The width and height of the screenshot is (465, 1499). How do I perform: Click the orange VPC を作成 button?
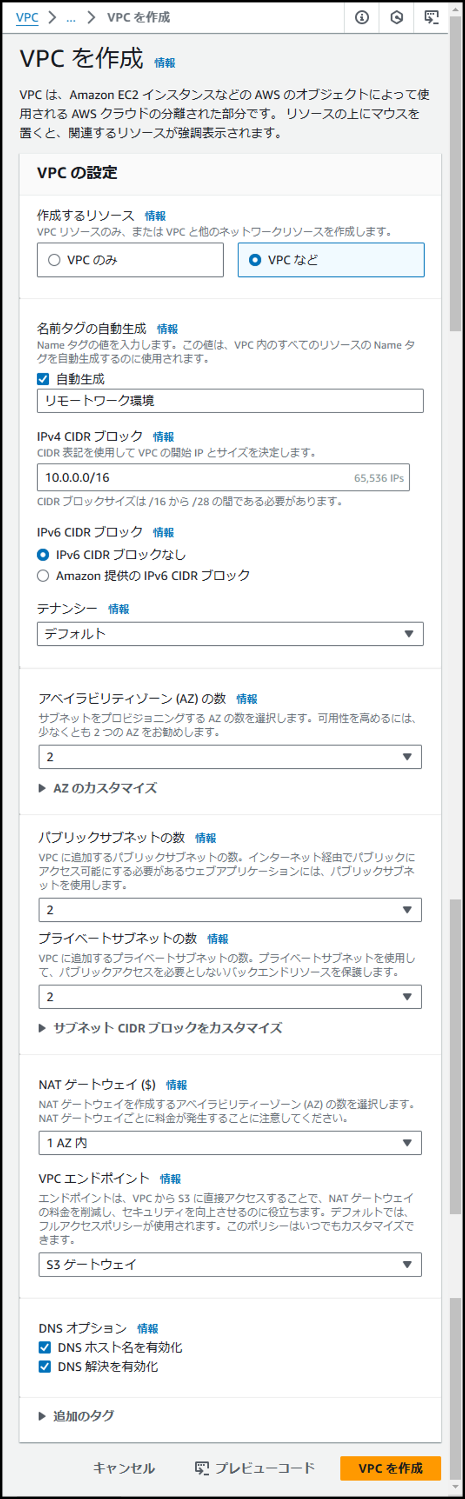[391, 1468]
